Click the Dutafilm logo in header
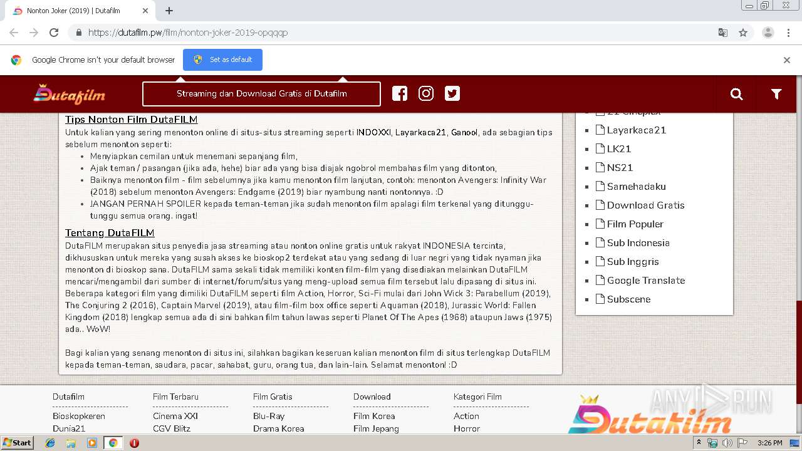 [x=70, y=94]
